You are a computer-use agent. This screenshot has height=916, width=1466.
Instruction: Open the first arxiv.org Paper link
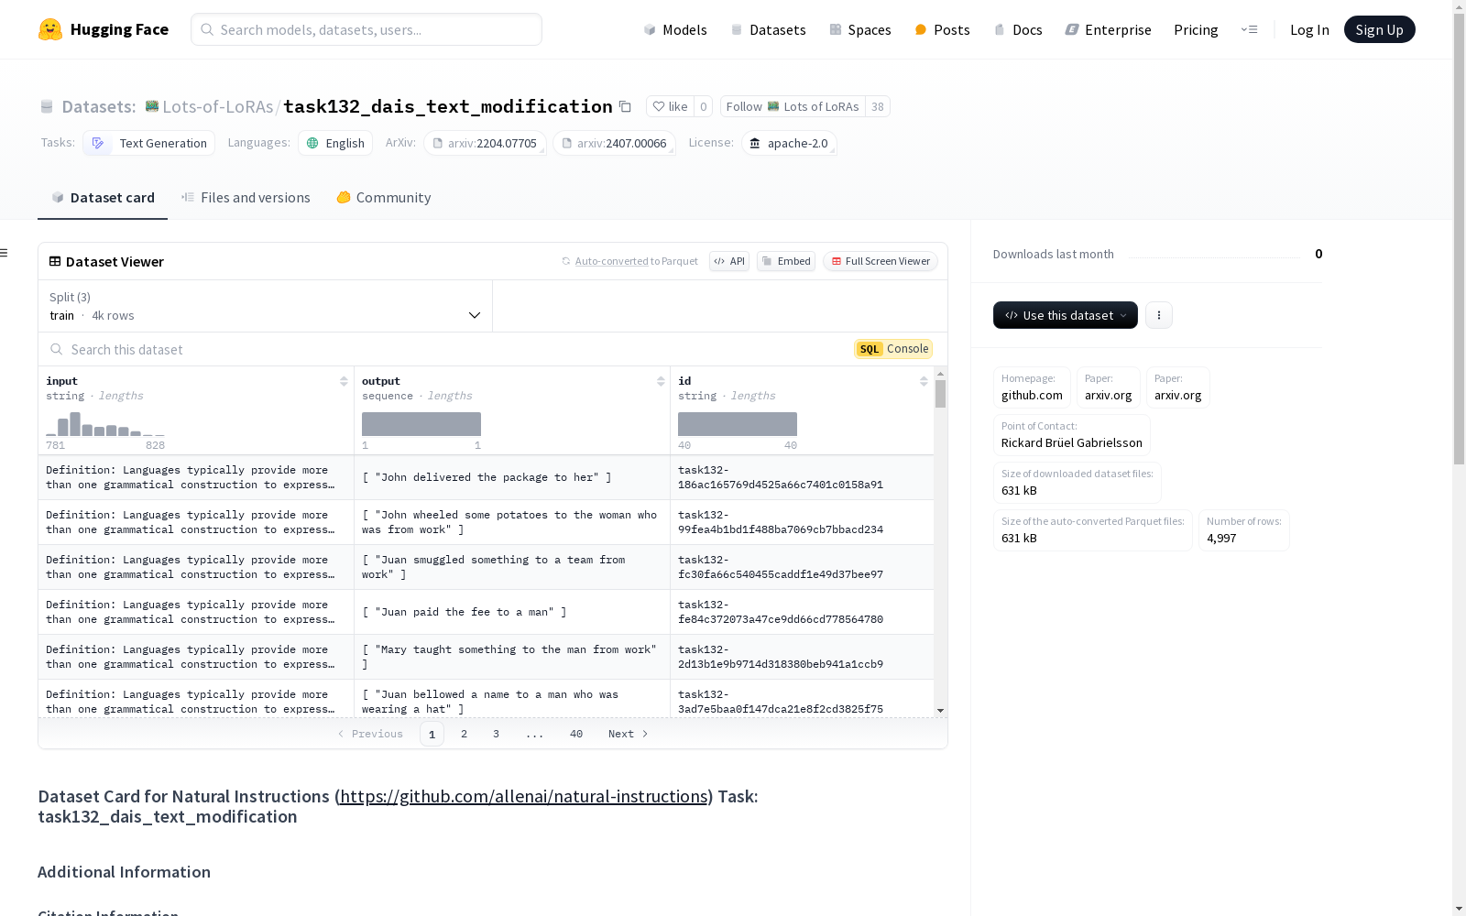[1108, 387]
